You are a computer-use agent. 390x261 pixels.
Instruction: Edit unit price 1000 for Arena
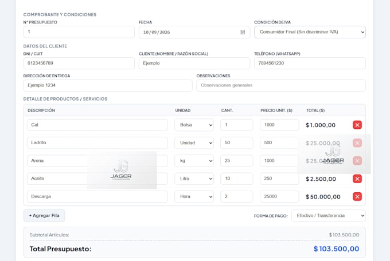[x=279, y=161]
